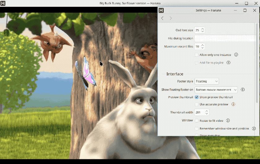
Task: Click Haruna logo icon in Settings title bar
Action: point(161,10)
